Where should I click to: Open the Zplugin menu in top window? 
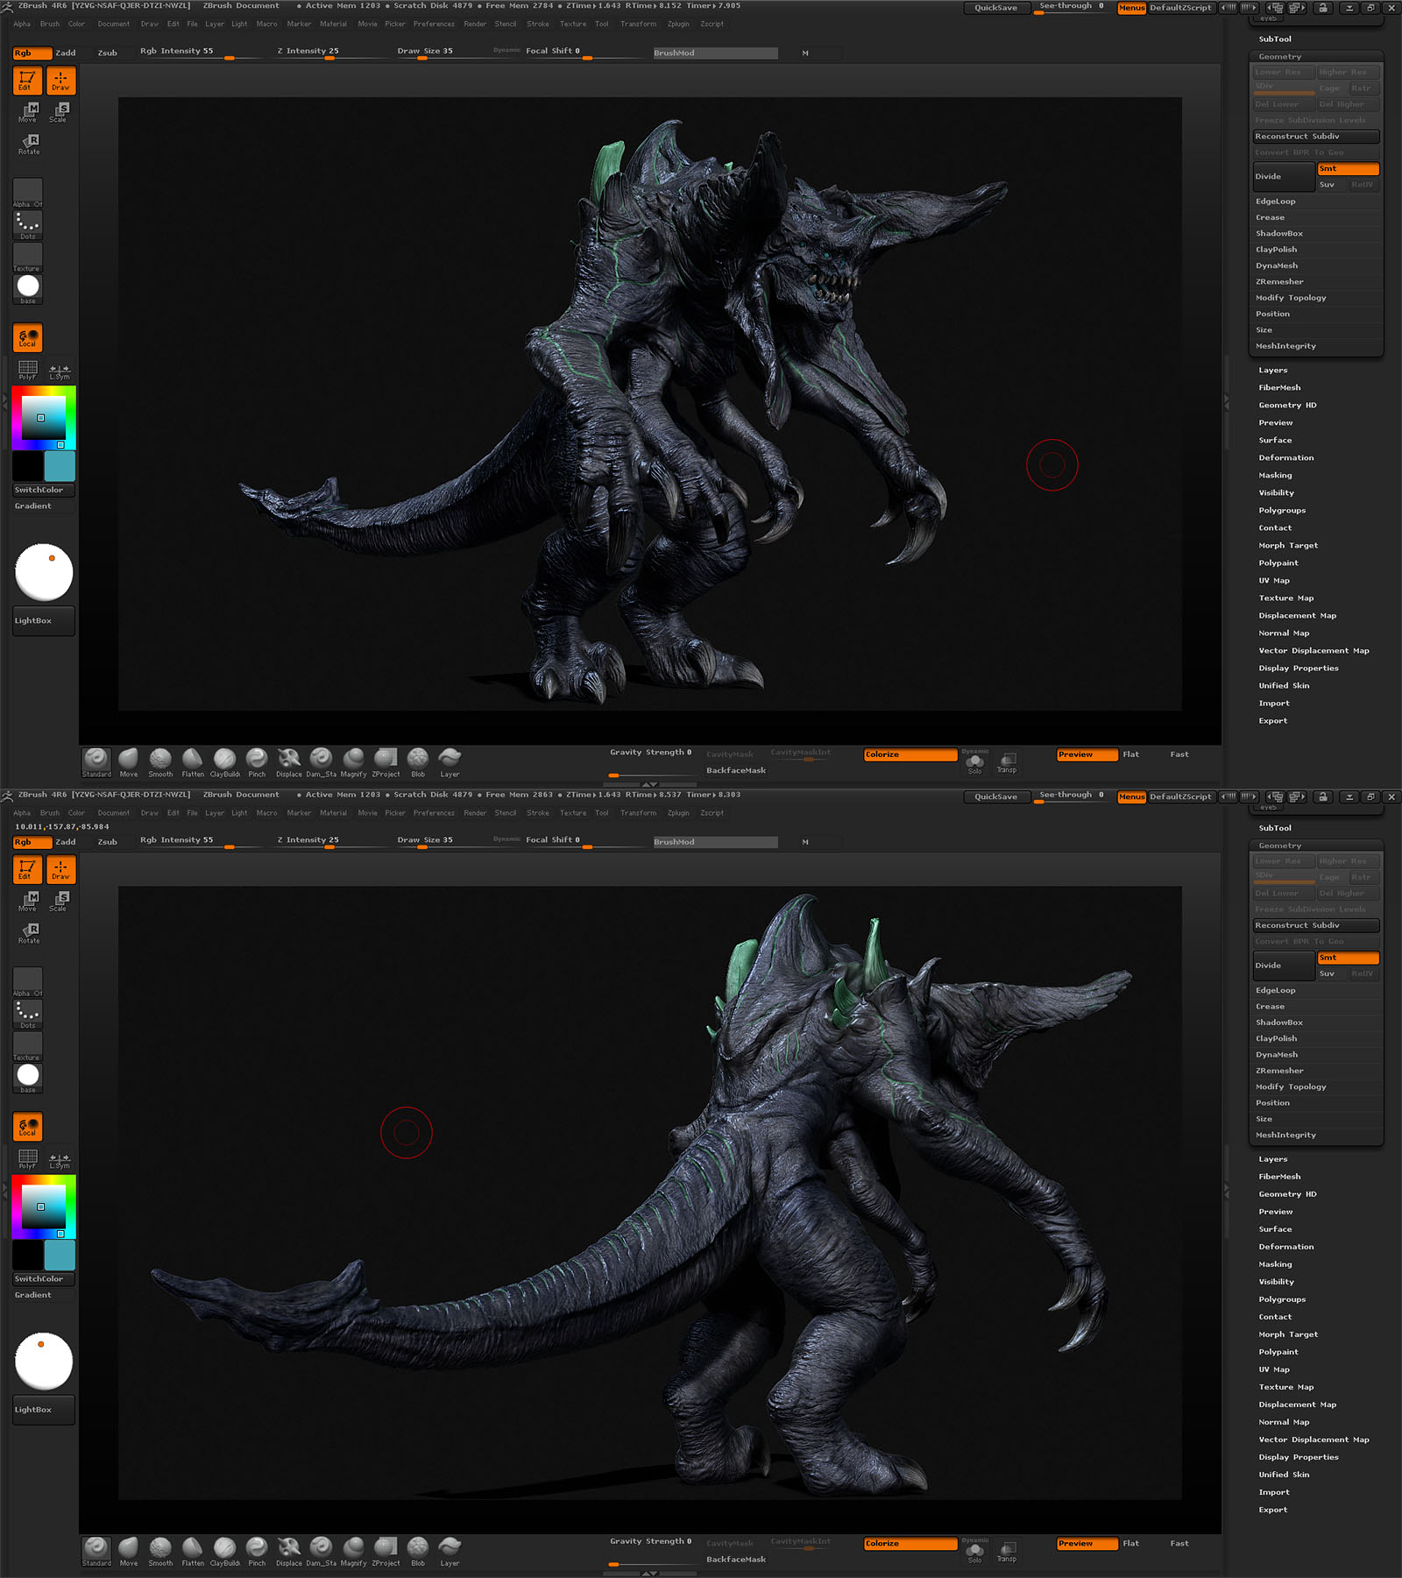click(x=678, y=25)
